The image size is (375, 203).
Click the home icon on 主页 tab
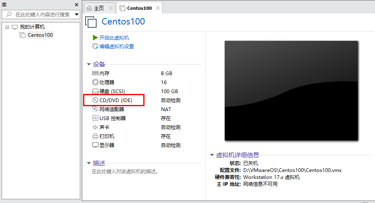tap(89, 8)
